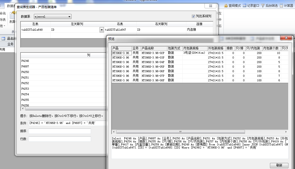Close the 查询表生成器 dialog

pos(210,6)
